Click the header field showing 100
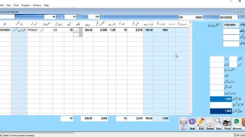The image size is (245, 137). tap(94, 17)
